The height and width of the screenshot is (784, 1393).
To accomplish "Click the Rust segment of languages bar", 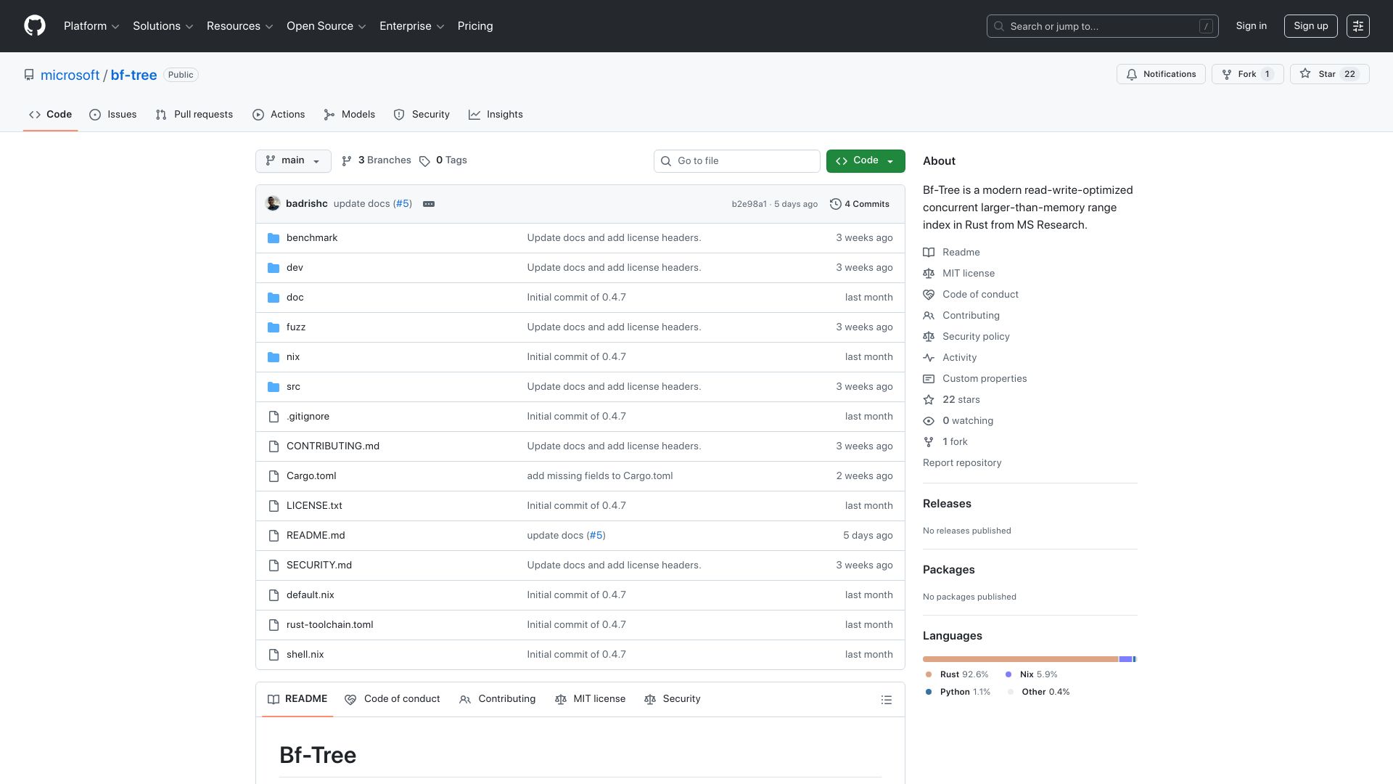I will point(1020,659).
